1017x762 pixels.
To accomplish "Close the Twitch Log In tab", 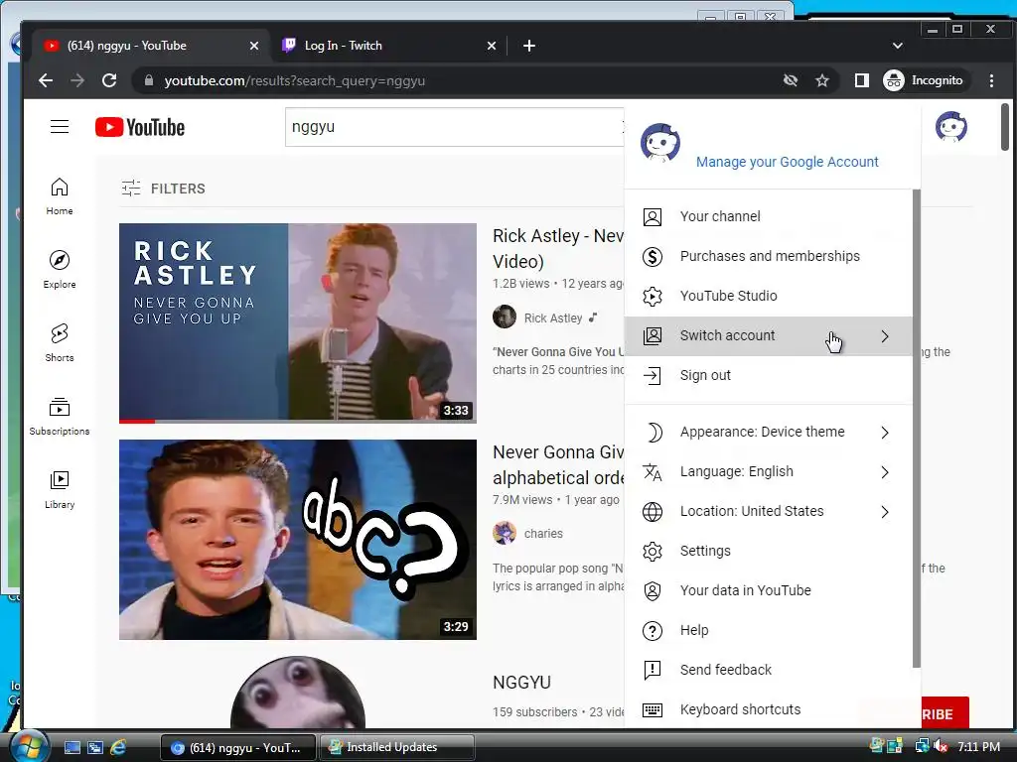I will (x=492, y=46).
